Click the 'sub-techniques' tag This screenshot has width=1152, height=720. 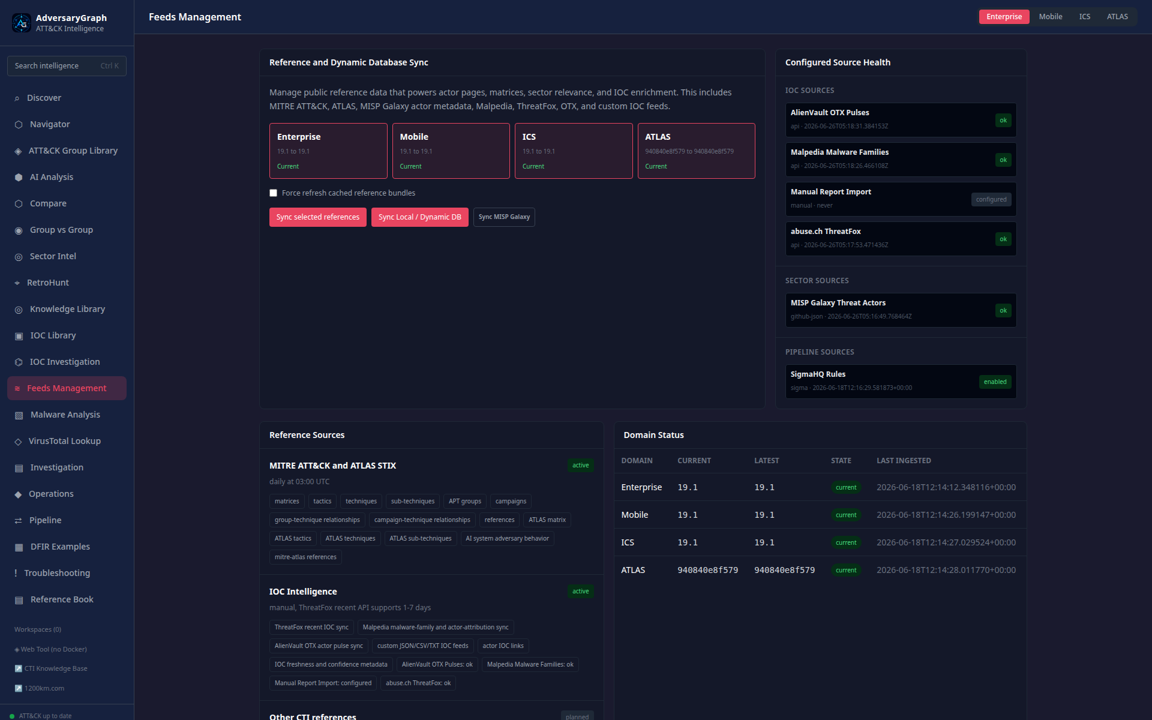point(413,502)
